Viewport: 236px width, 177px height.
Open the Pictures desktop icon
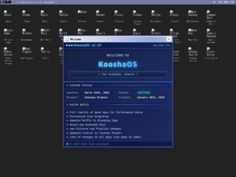coord(119,17)
